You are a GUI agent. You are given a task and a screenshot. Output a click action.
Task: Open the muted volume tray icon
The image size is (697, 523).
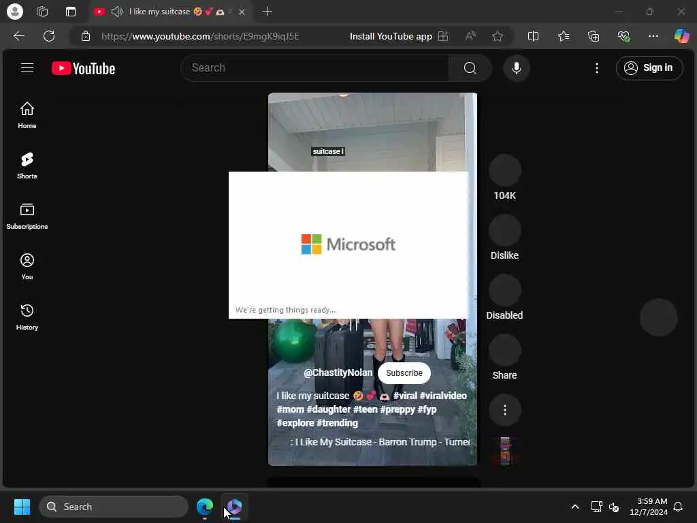point(614,507)
